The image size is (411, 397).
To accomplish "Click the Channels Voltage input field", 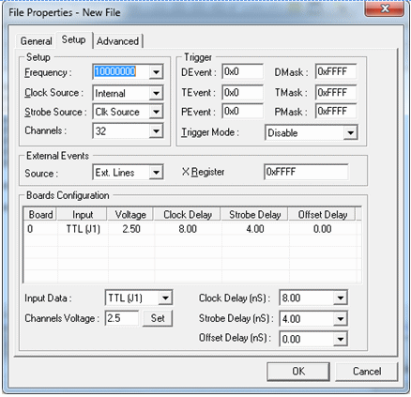I will click(x=122, y=318).
